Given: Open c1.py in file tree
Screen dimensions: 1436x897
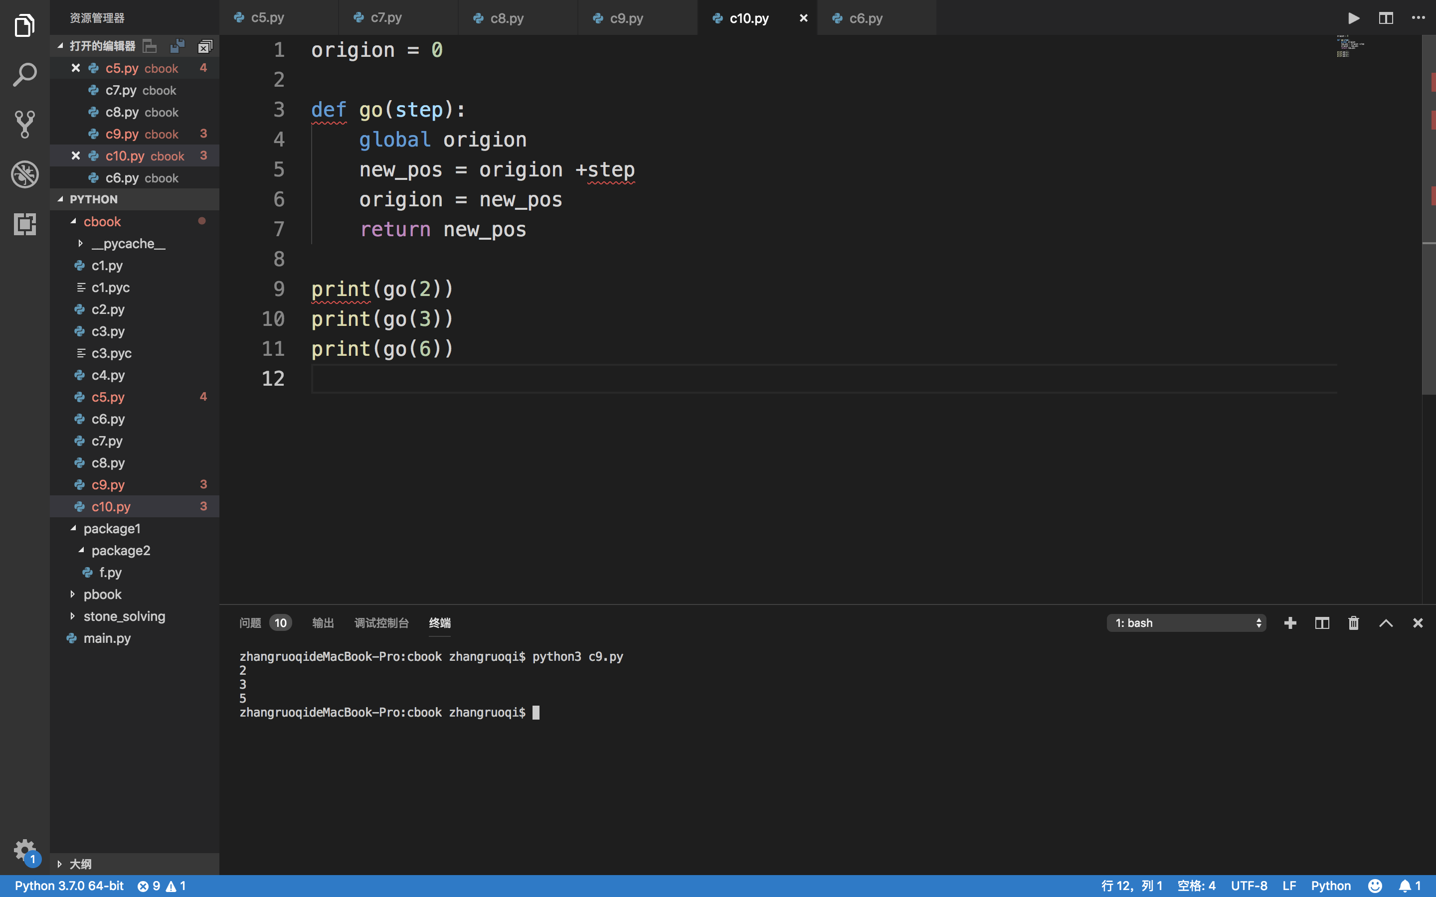Looking at the screenshot, I should 135,265.
